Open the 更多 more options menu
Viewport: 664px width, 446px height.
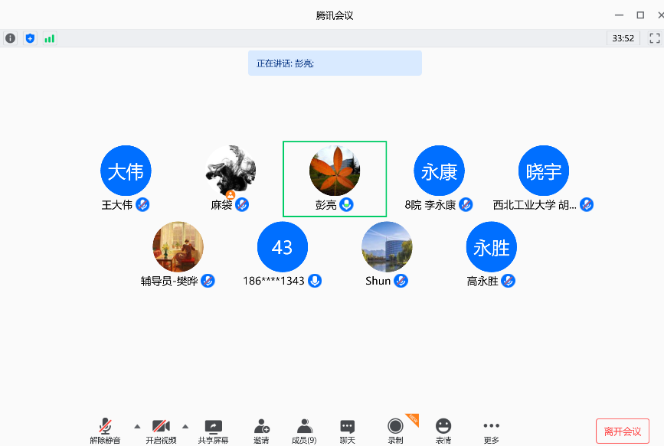(491, 431)
